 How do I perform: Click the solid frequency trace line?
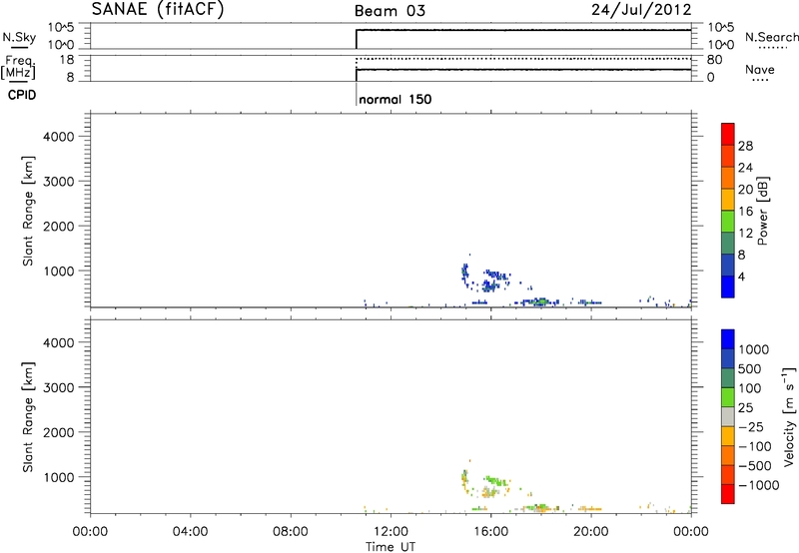coord(523,69)
